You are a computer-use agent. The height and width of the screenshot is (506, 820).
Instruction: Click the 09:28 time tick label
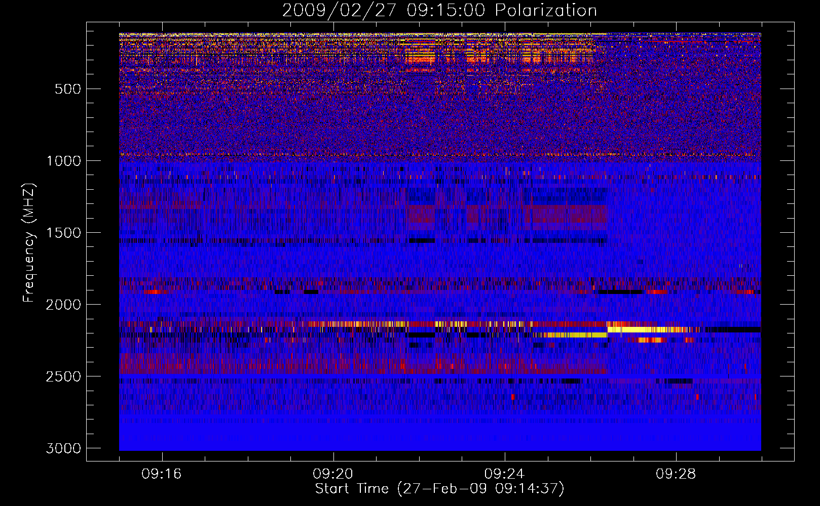tap(676, 474)
